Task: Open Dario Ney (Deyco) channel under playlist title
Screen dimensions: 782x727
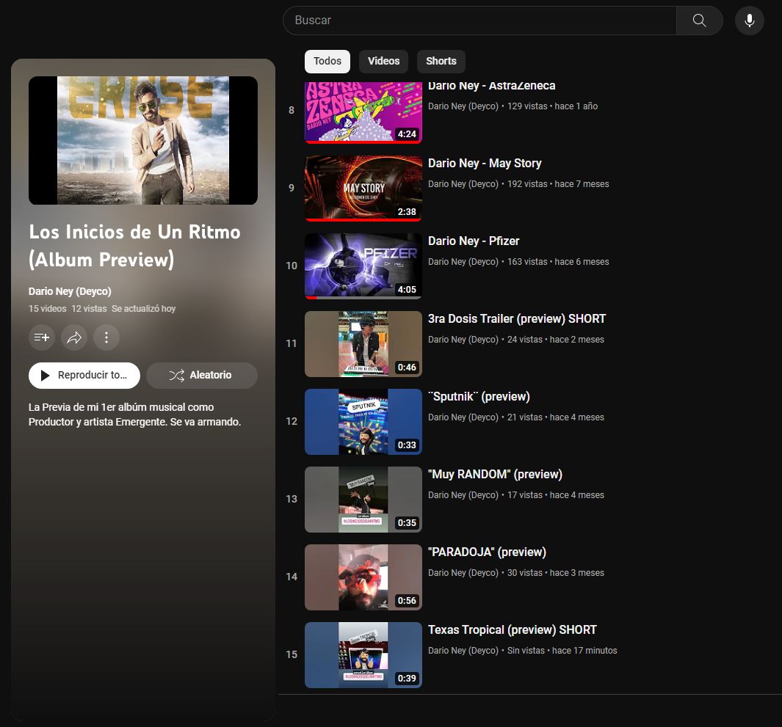Action: click(70, 291)
